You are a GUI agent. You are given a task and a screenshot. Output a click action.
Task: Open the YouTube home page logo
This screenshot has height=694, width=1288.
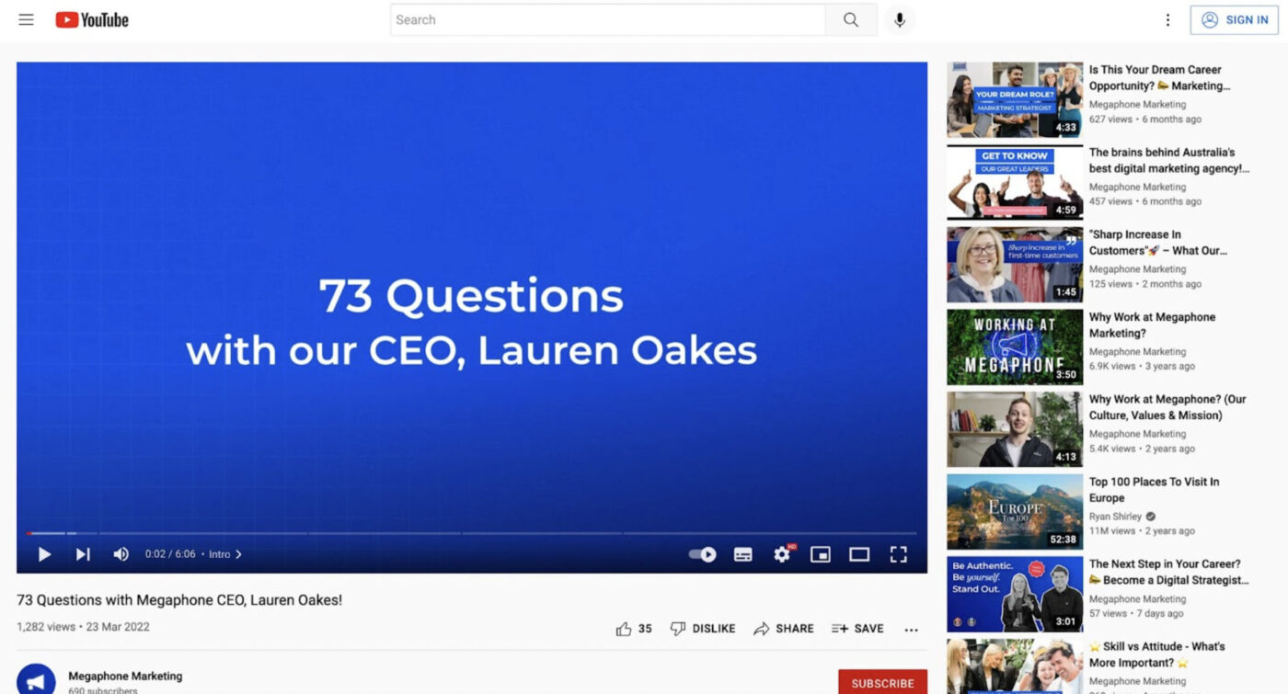91,19
